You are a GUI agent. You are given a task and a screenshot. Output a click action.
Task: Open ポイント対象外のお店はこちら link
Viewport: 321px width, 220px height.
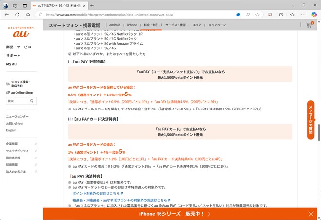click(x=98, y=193)
